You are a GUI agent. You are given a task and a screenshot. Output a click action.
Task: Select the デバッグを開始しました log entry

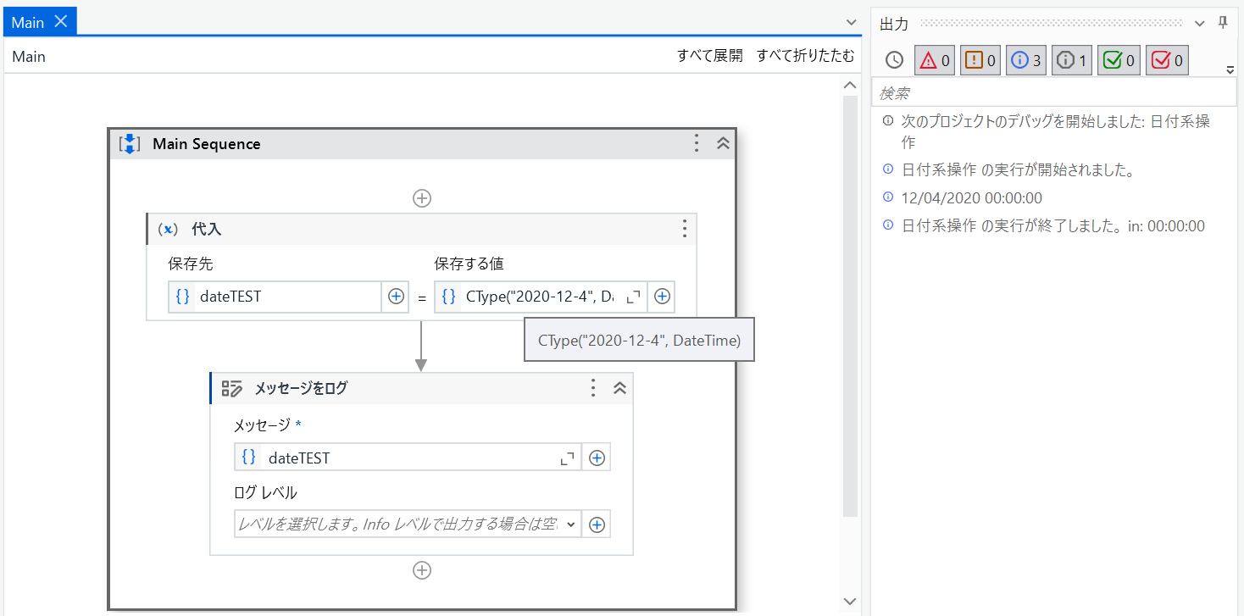[x=1054, y=131]
